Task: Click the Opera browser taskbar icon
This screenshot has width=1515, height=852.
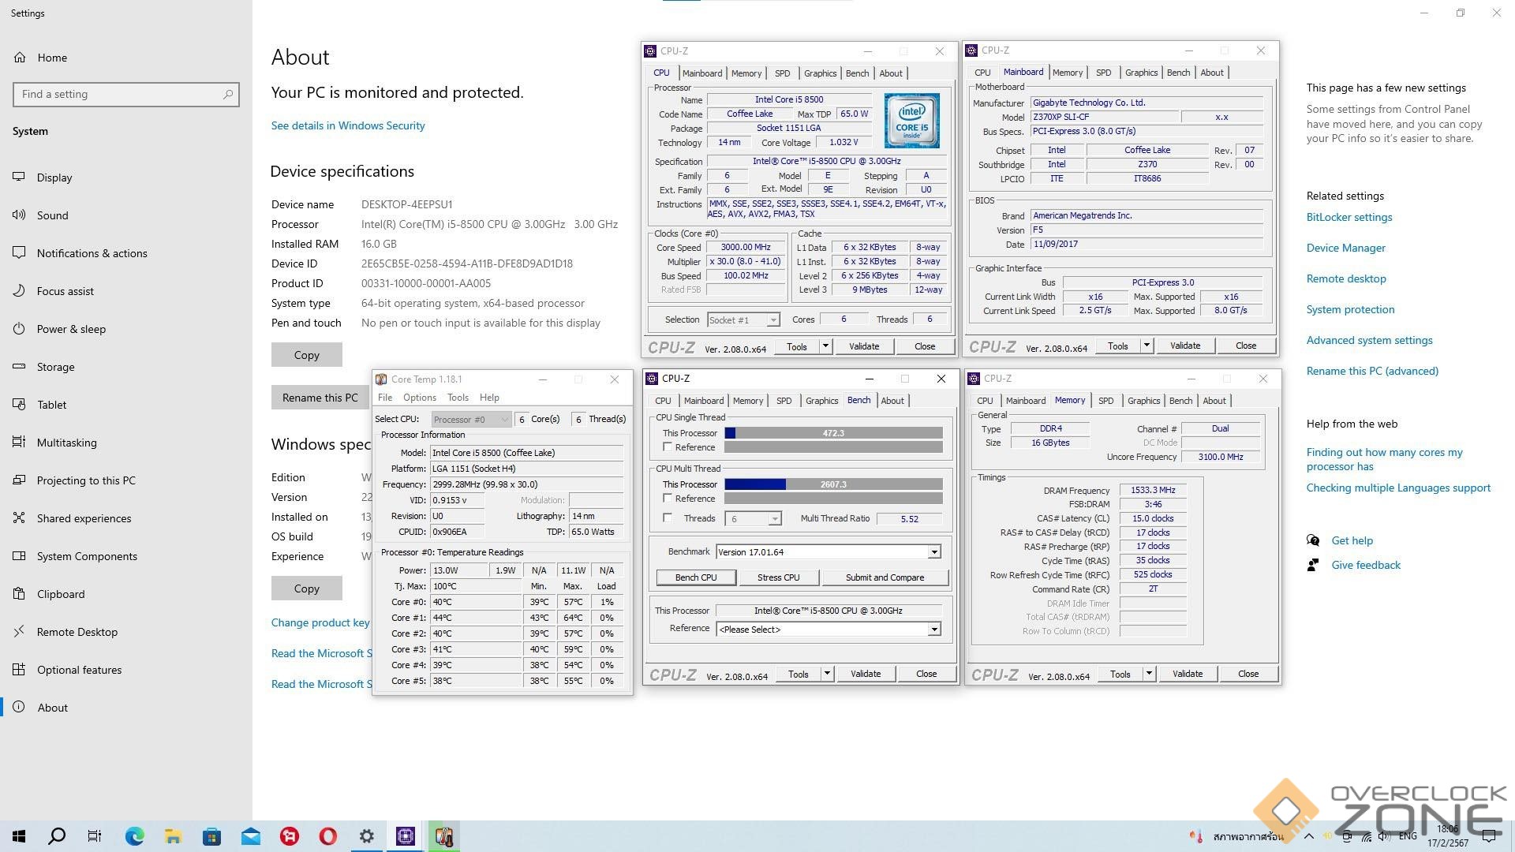Action: tap(328, 836)
